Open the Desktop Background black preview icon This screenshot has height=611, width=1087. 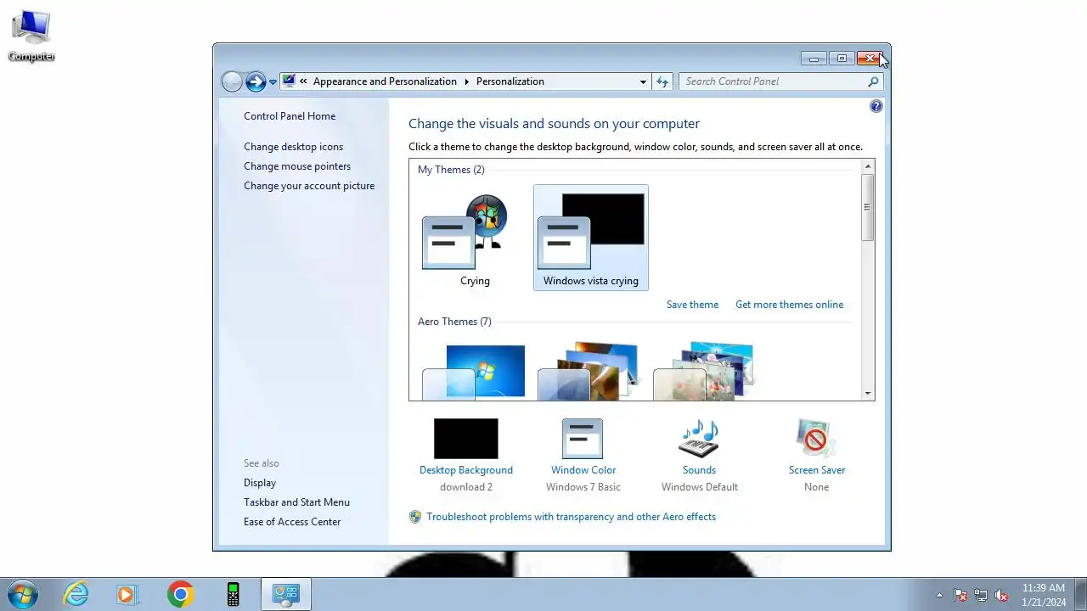[x=466, y=439]
